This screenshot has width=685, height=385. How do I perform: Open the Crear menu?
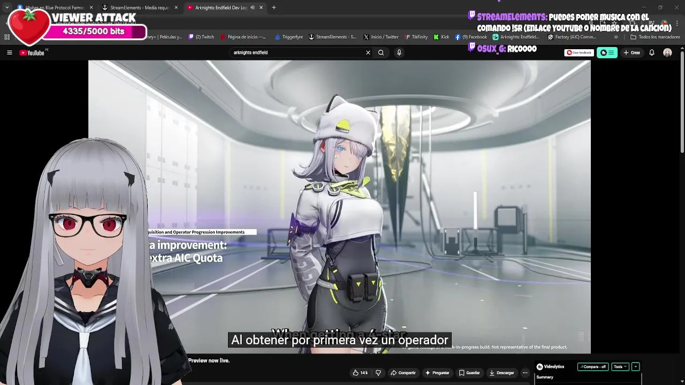632,52
